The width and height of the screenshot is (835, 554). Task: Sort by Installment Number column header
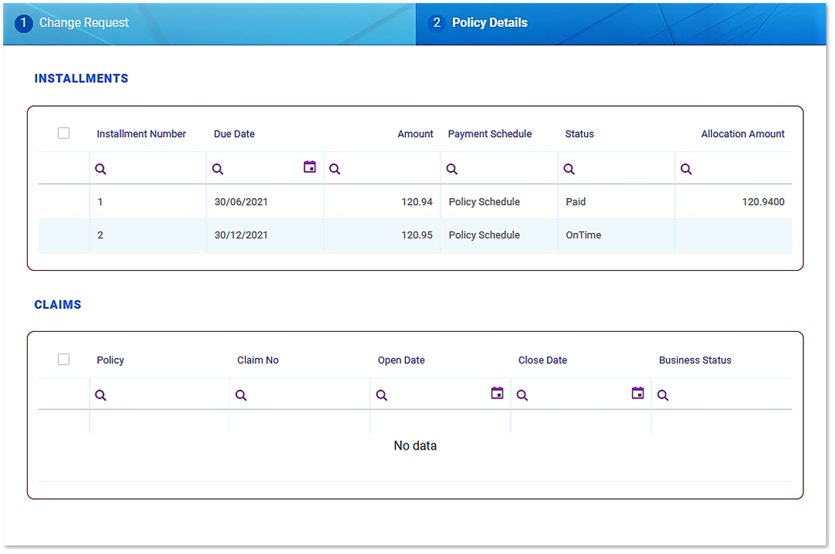(141, 134)
